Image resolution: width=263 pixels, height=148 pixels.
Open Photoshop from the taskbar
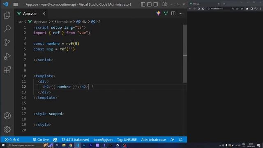[x=84, y=145]
